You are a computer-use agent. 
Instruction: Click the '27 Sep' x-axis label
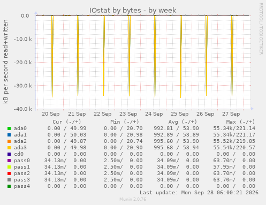coord(231,114)
